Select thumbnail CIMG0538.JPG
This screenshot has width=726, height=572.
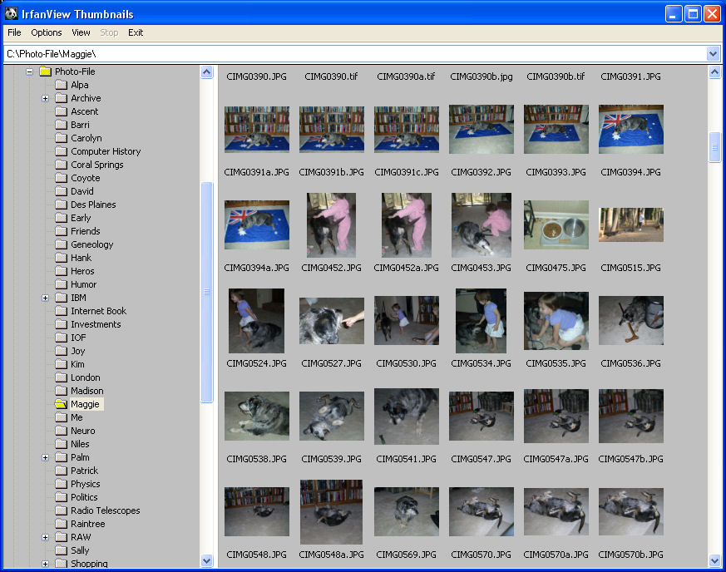click(x=257, y=416)
